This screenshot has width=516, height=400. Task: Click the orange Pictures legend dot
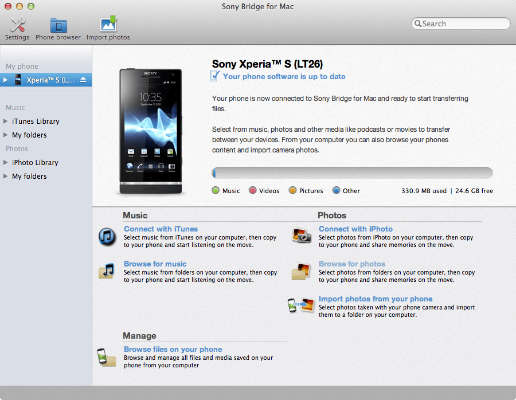(292, 190)
